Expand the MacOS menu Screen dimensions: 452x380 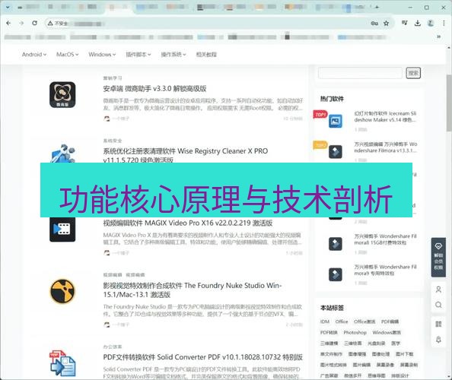68,55
